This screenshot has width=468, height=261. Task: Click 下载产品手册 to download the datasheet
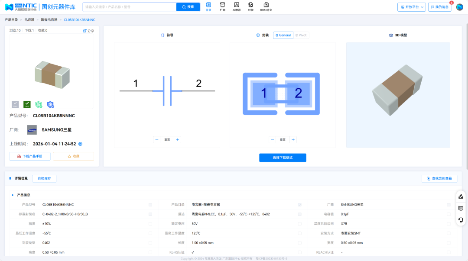pos(30,156)
